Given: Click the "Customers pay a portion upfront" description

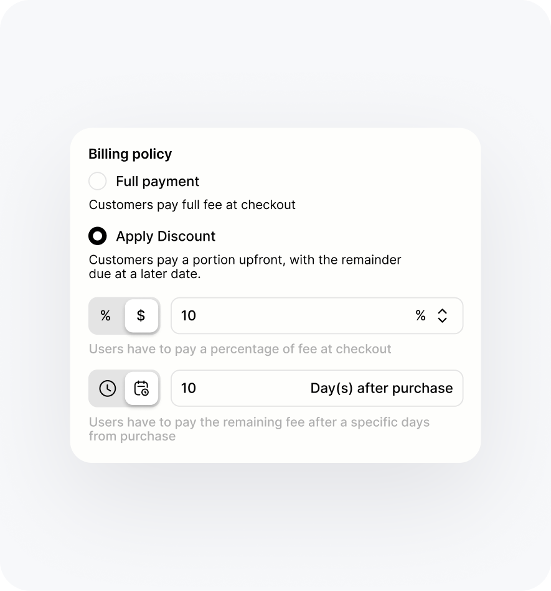Looking at the screenshot, I should [245, 266].
